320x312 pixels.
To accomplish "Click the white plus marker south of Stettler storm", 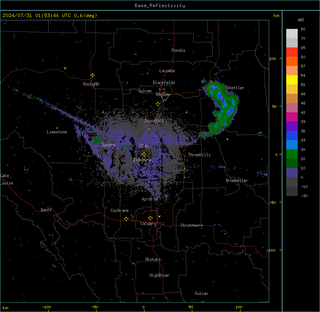I will click(227, 139).
